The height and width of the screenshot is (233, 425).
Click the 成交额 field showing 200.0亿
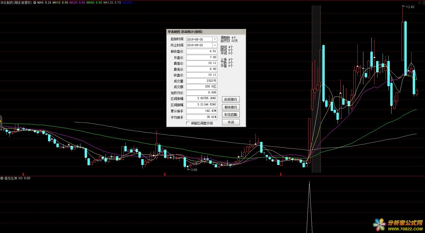click(x=201, y=87)
